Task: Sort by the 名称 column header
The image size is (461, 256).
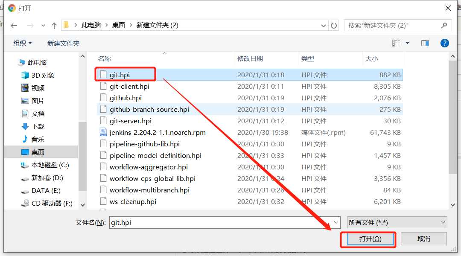Action: [x=105, y=59]
